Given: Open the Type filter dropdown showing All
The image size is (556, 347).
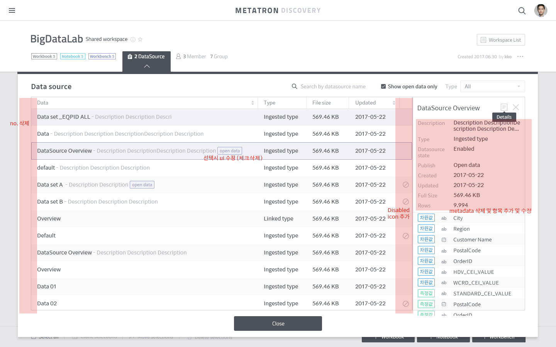Looking at the screenshot, I should click(492, 86).
